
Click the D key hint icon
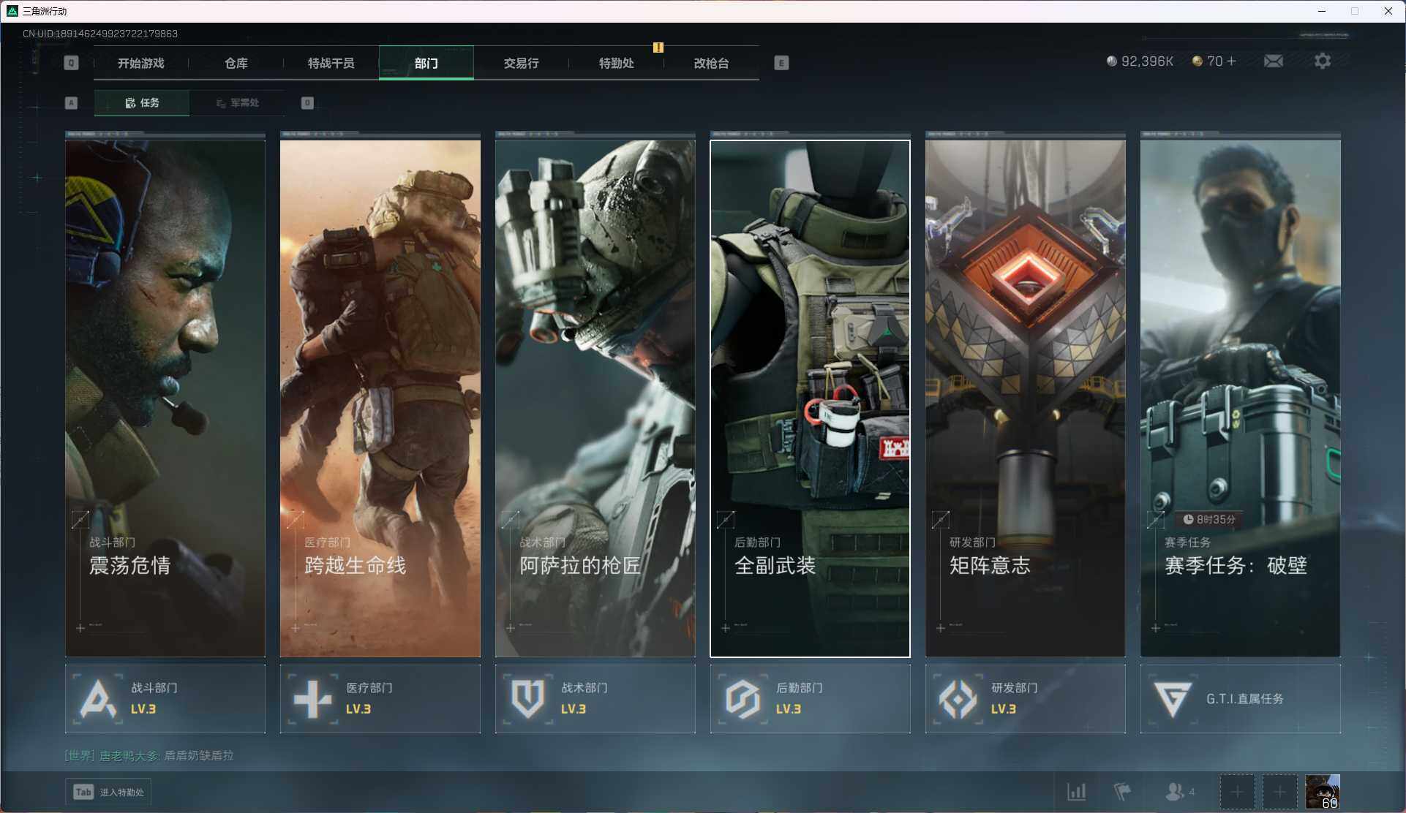click(307, 102)
